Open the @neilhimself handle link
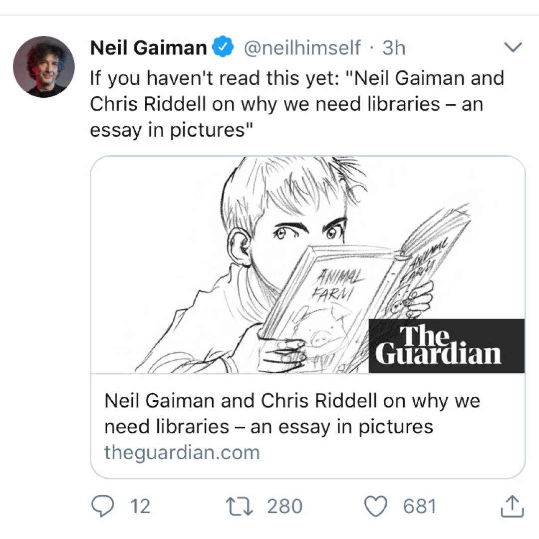 click(301, 48)
